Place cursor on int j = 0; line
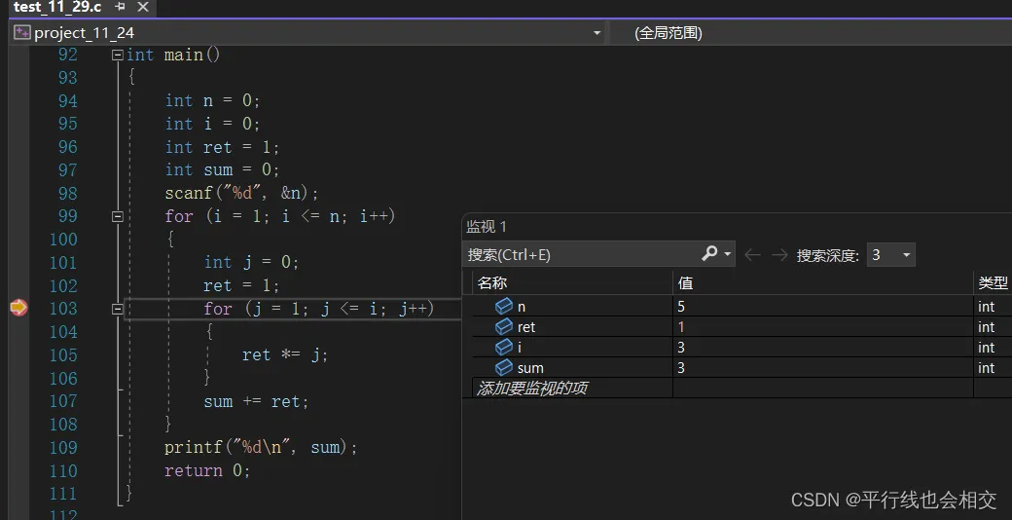Screen dimensions: 1012x520 [x=251, y=262]
